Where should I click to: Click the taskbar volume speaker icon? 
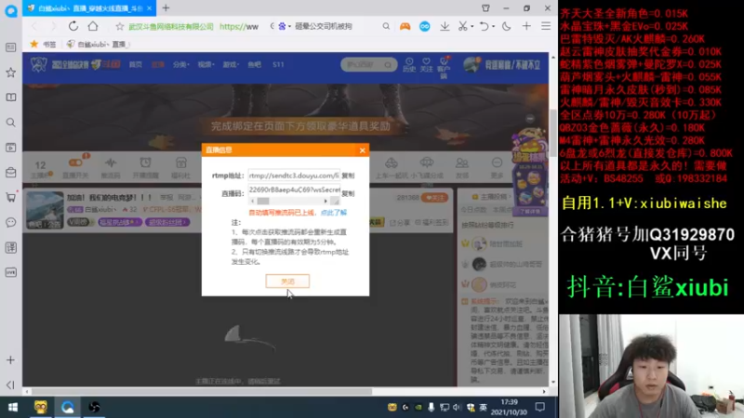coord(457,408)
